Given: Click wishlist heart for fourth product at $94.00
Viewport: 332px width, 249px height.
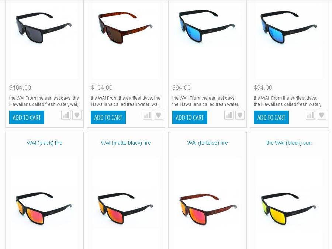Looking at the screenshot, I should coord(321,115).
